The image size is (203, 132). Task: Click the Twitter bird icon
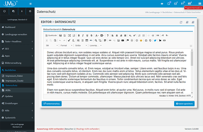(x=155, y=40)
